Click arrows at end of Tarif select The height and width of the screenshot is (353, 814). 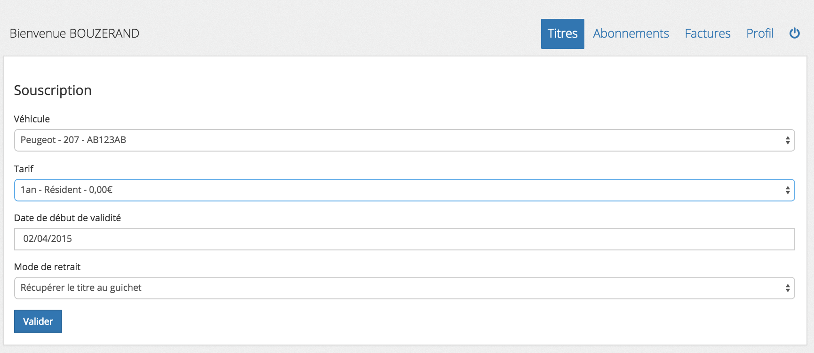(x=787, y=190)
